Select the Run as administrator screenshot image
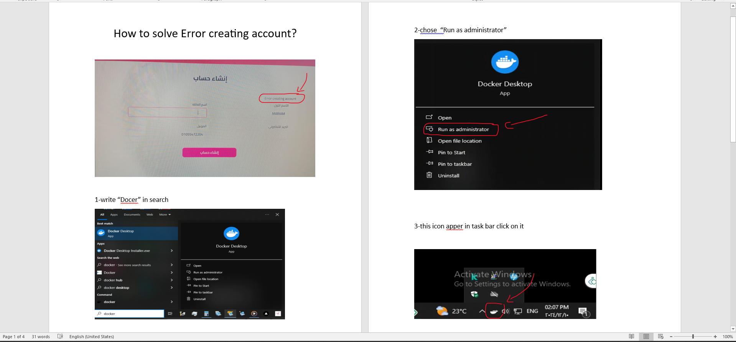Screen dimensions: 736x342 pyautogui.click(x=508, y=114)
